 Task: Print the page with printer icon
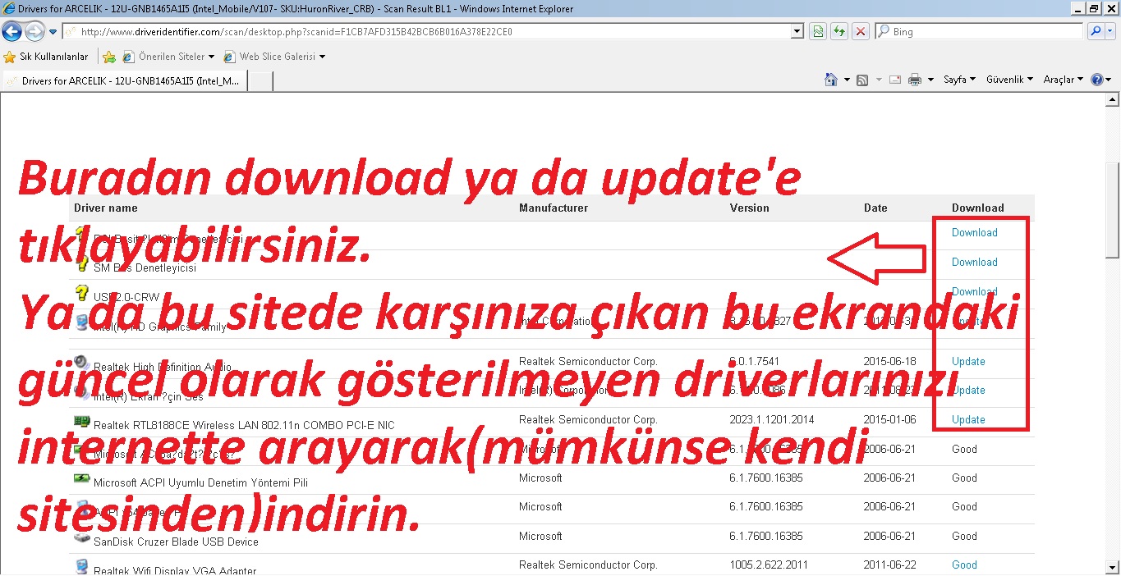pyautogui.click(x=916, y=80)
